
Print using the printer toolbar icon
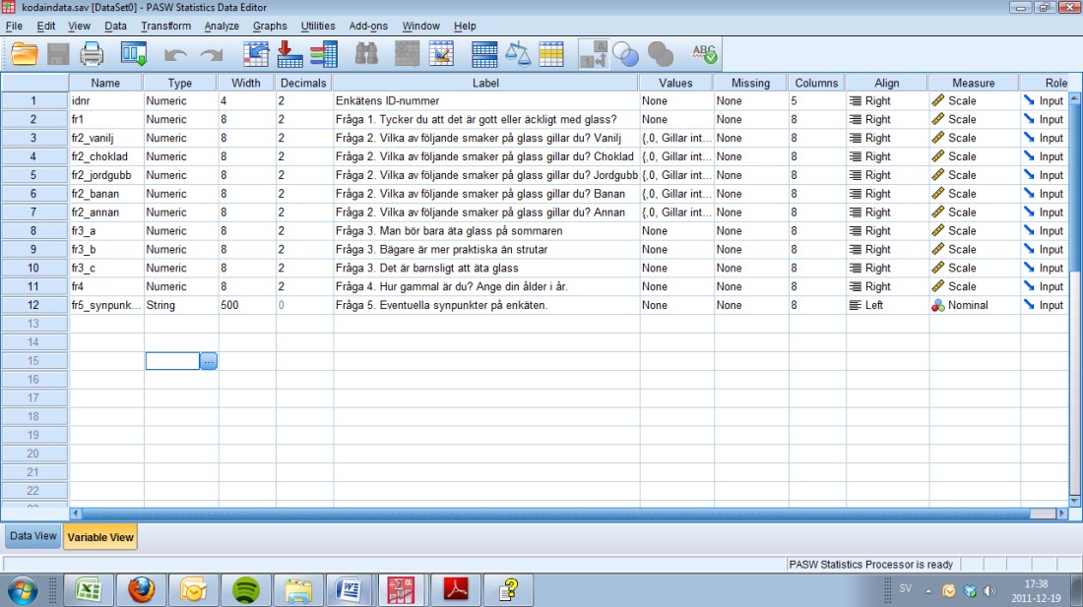pyautogui.click(x=92, y=54)
